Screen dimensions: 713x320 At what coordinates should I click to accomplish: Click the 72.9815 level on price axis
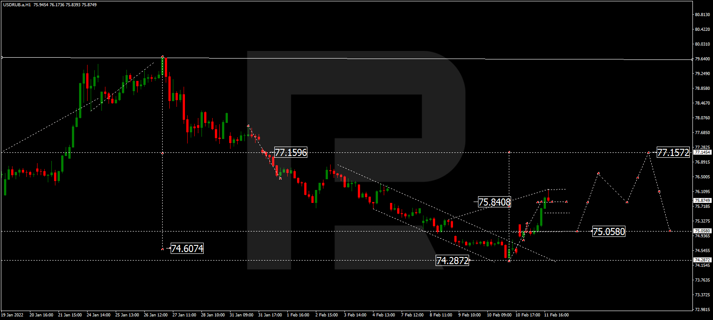(x=702, y=309)
